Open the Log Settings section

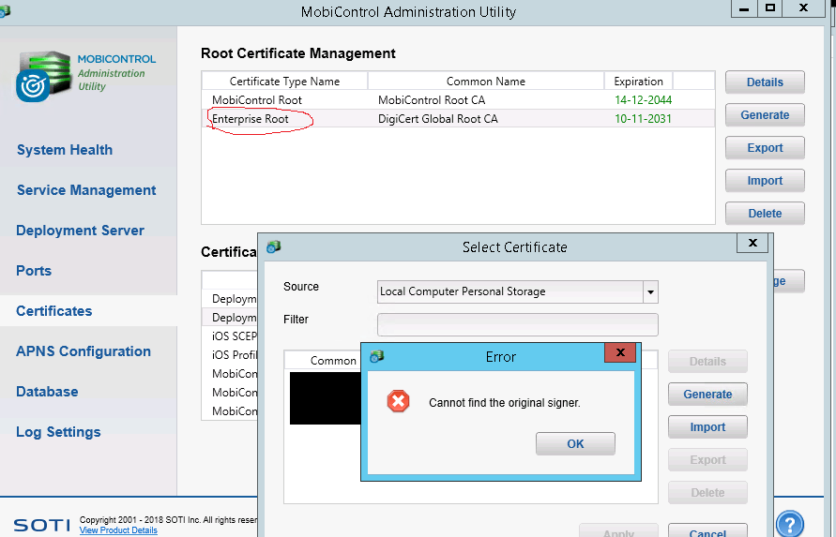click(x=58, y=432)
